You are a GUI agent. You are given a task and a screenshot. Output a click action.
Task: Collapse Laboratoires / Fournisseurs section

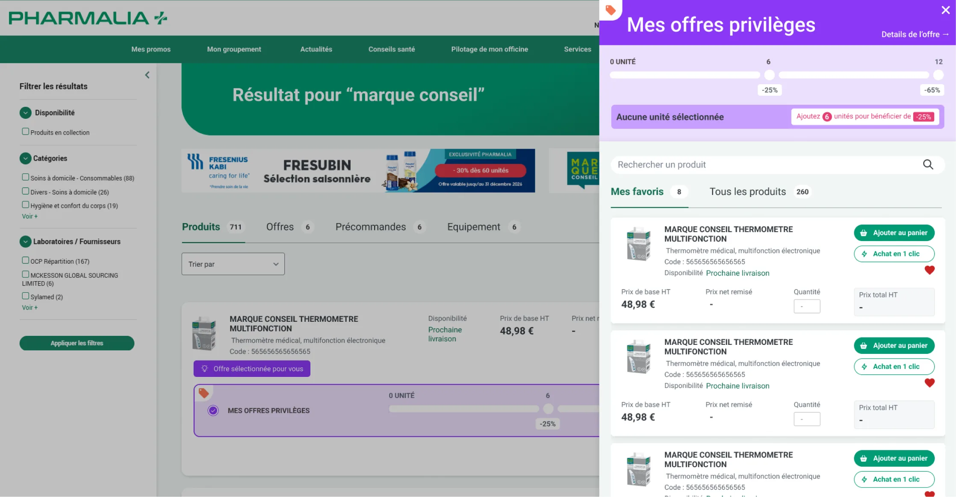(x=26, y=242)
